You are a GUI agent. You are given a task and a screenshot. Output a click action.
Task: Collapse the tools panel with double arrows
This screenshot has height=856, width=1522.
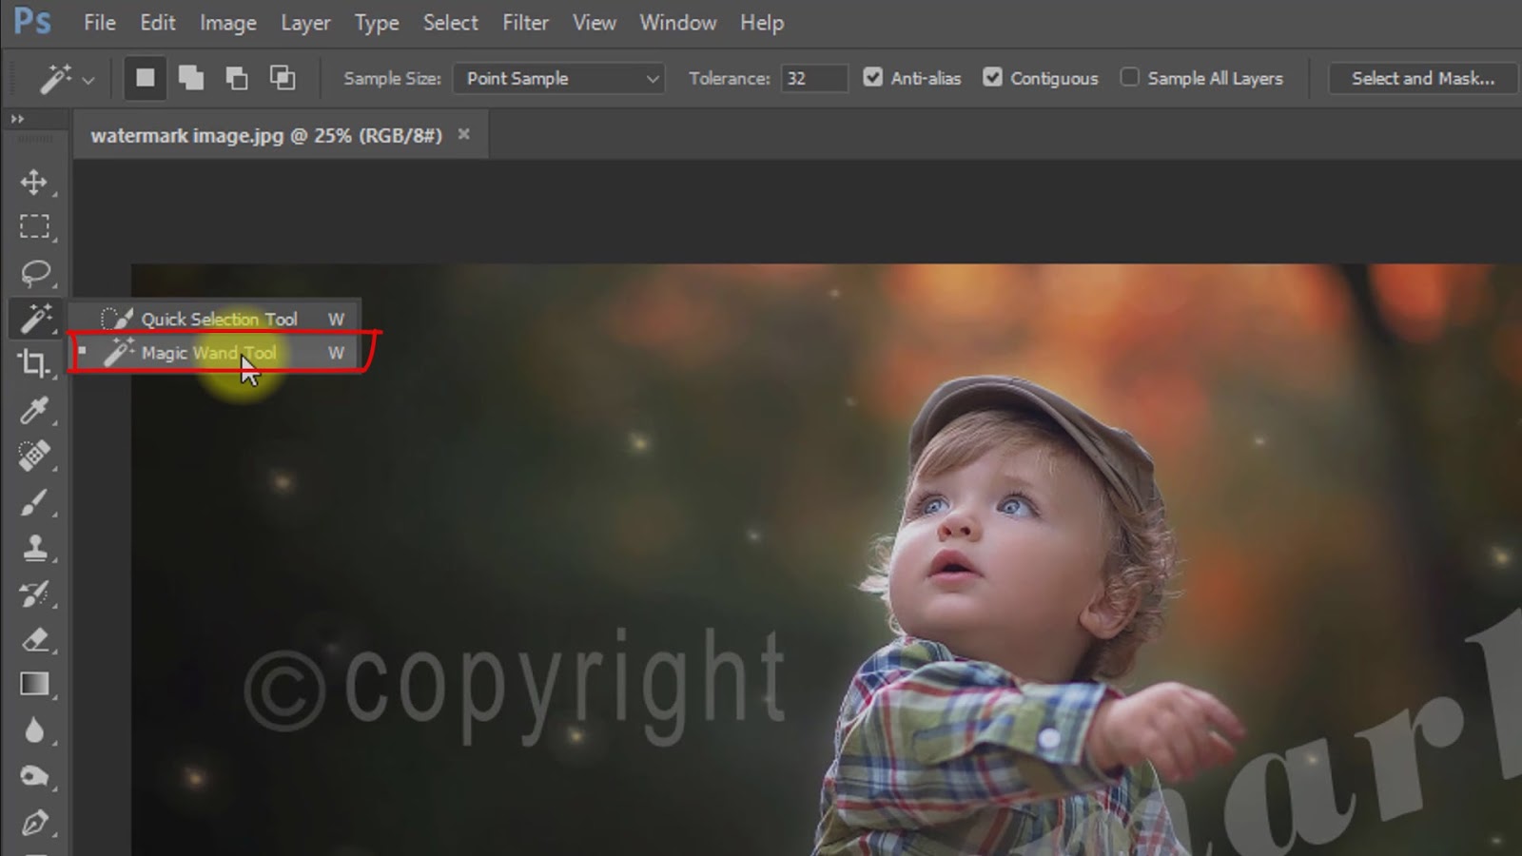coord(19,119)
